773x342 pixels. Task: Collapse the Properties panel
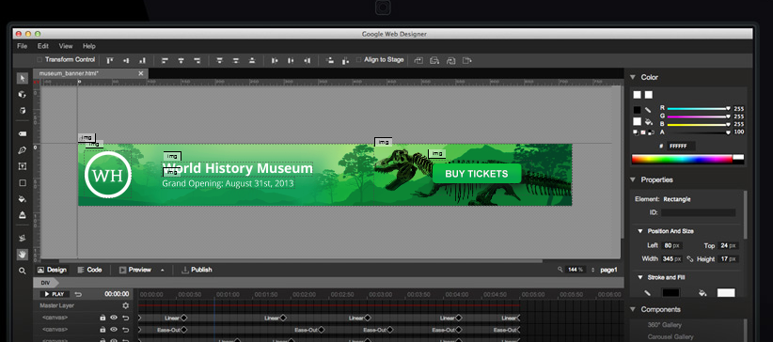[633, 179]
